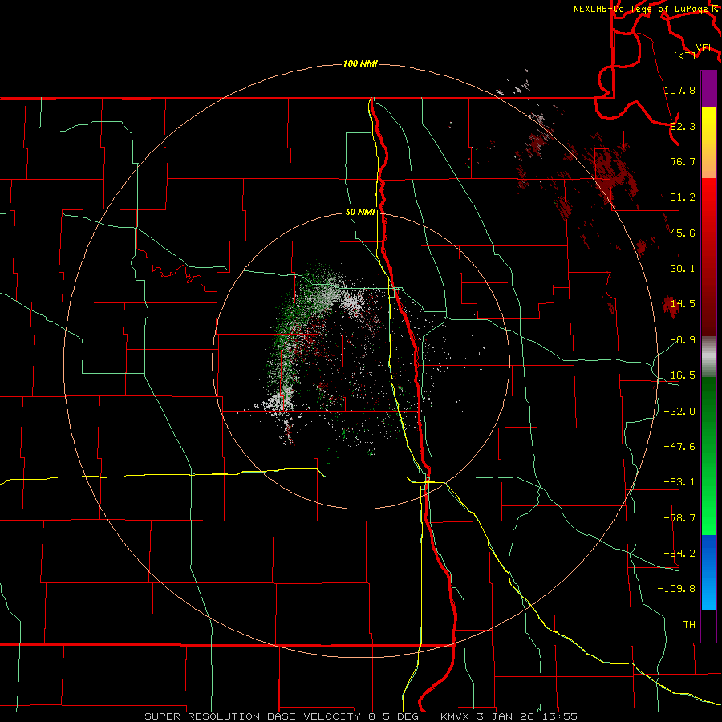Click the 61.2 legend value
This screenshot has height=722, width=722.
click(x=683, y=197)
